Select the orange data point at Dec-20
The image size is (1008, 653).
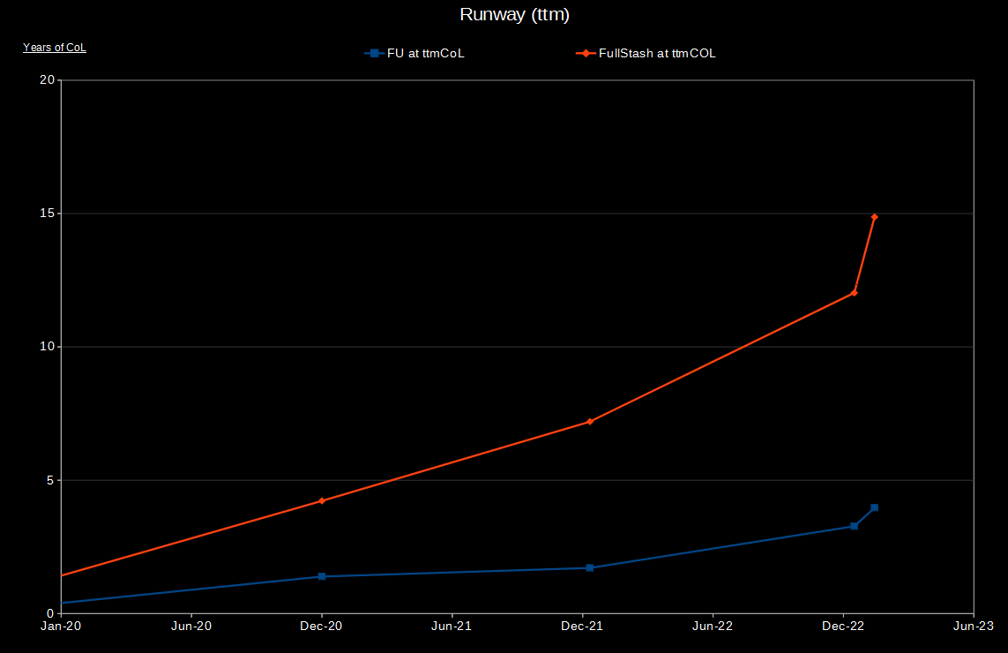tap(322, 500)
